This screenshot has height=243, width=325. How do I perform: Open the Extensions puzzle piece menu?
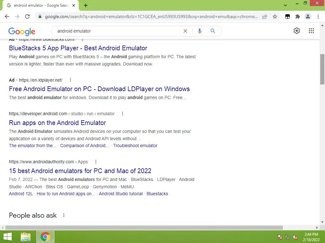pyautogui.click(x=298, y=16)
